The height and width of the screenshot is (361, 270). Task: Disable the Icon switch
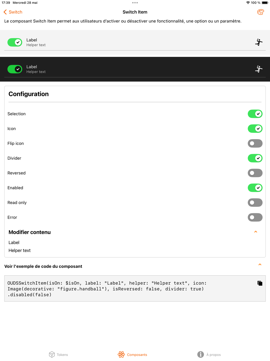255,129
